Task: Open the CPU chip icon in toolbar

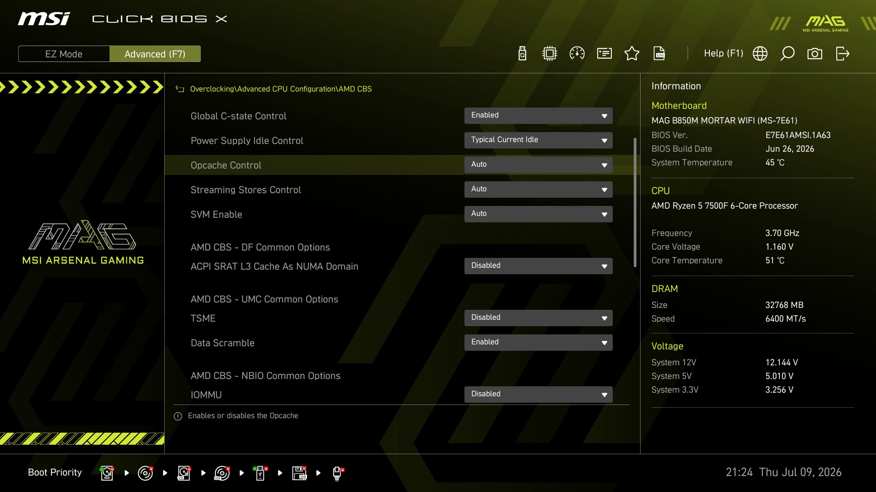Action: [x=550, y=54]
